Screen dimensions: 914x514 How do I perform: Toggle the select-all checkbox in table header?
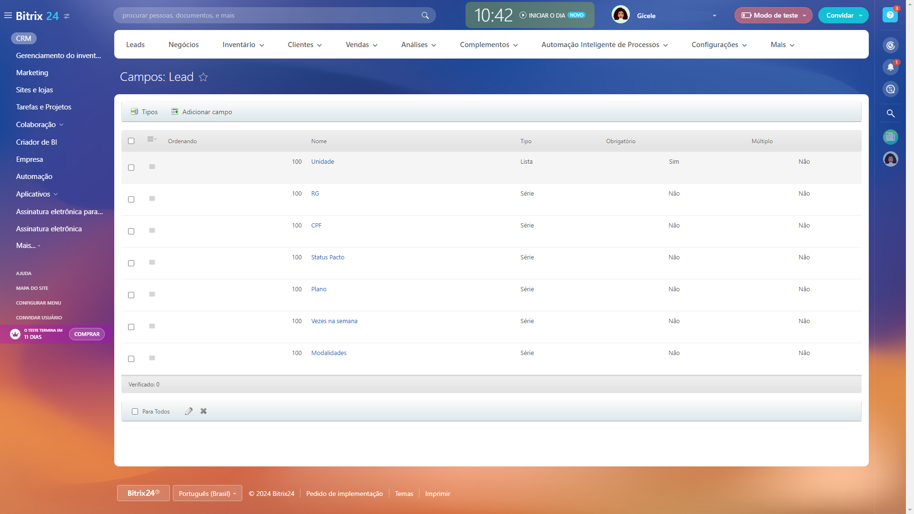[131, 141]
